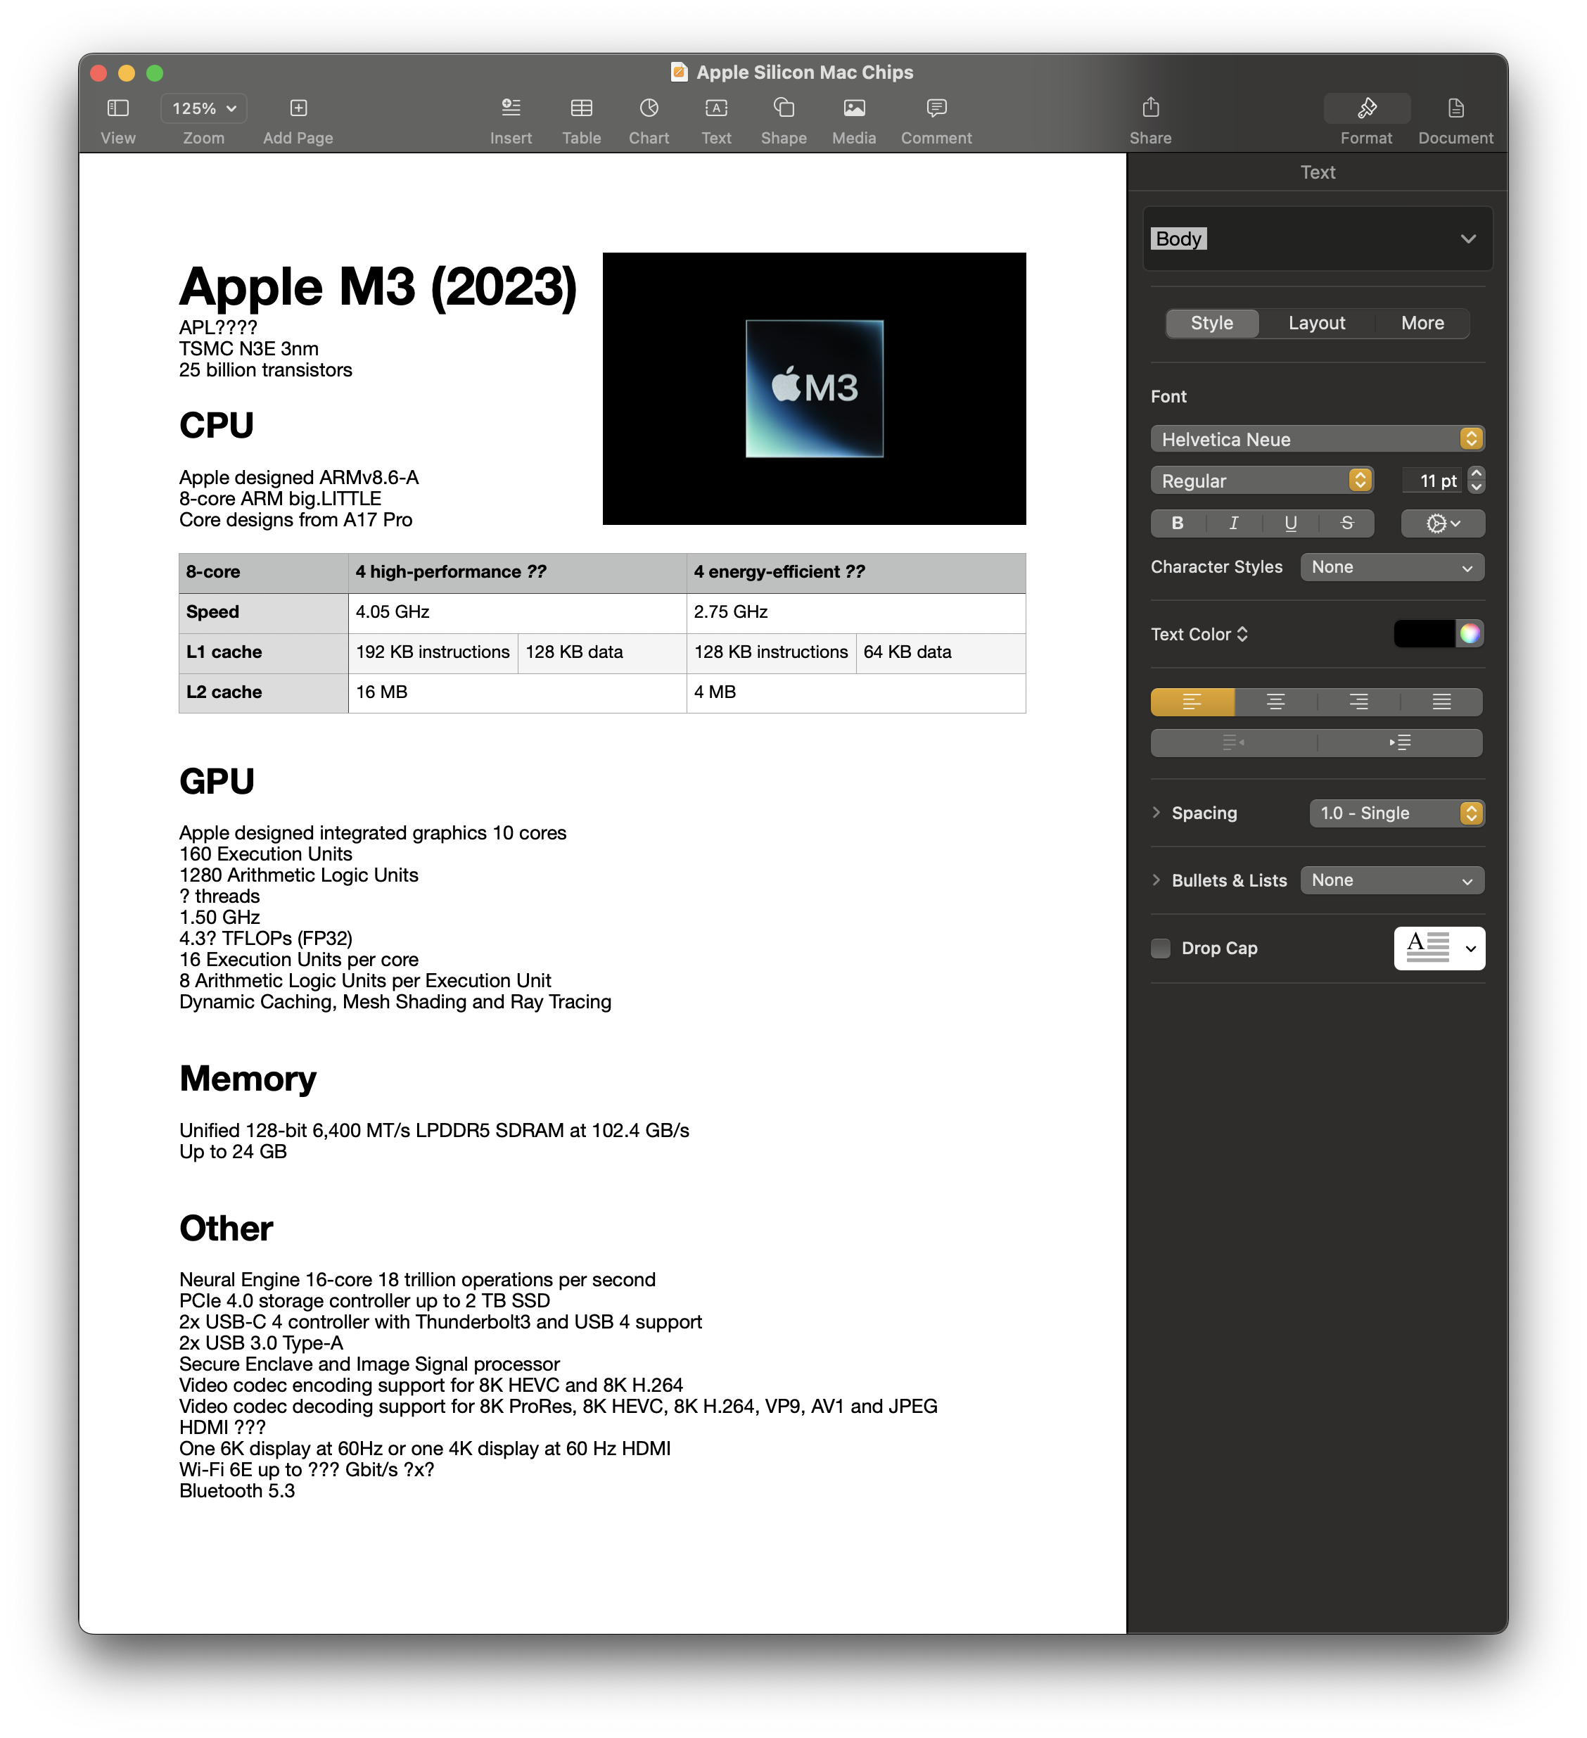Click the 64 KB data cell
This screenshot has height=1738, width=1587.
tap(941, 652)
